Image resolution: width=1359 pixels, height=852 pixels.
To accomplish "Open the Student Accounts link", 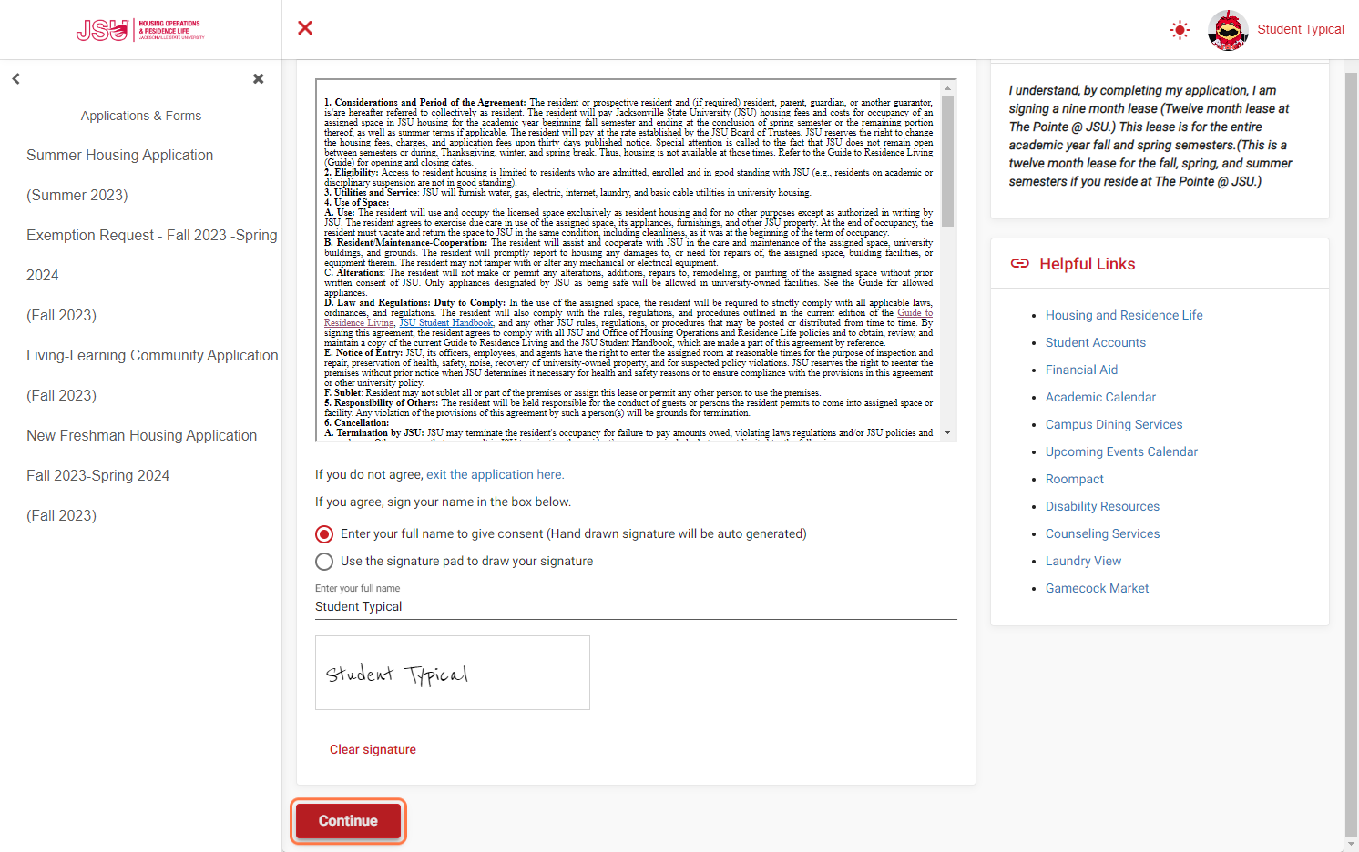I will tap(1096, 342).
